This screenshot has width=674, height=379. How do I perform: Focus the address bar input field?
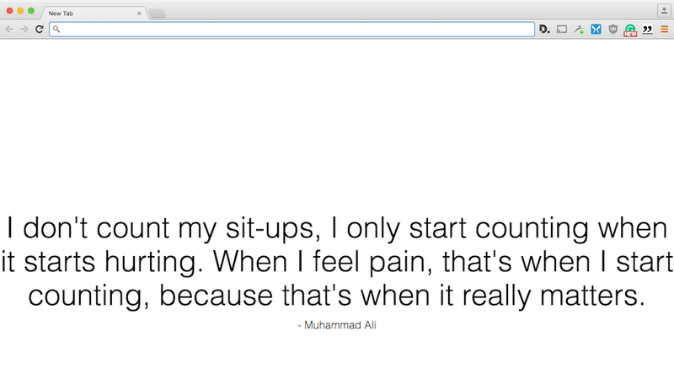292,29
